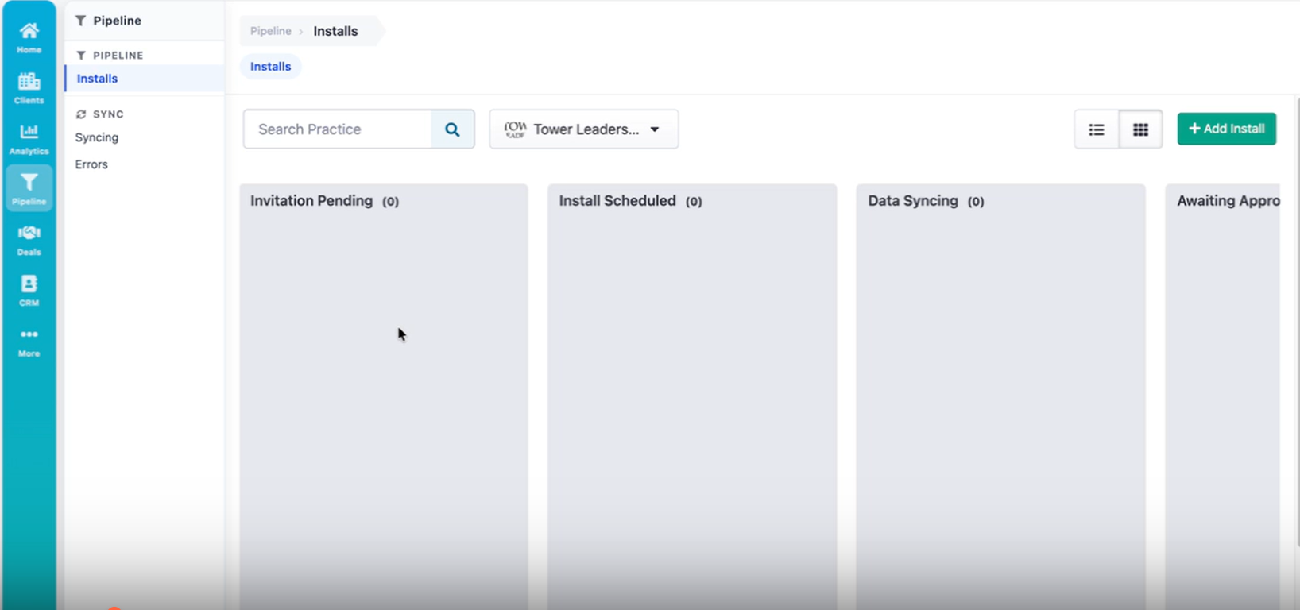Switch to list view

point(1097,129)
